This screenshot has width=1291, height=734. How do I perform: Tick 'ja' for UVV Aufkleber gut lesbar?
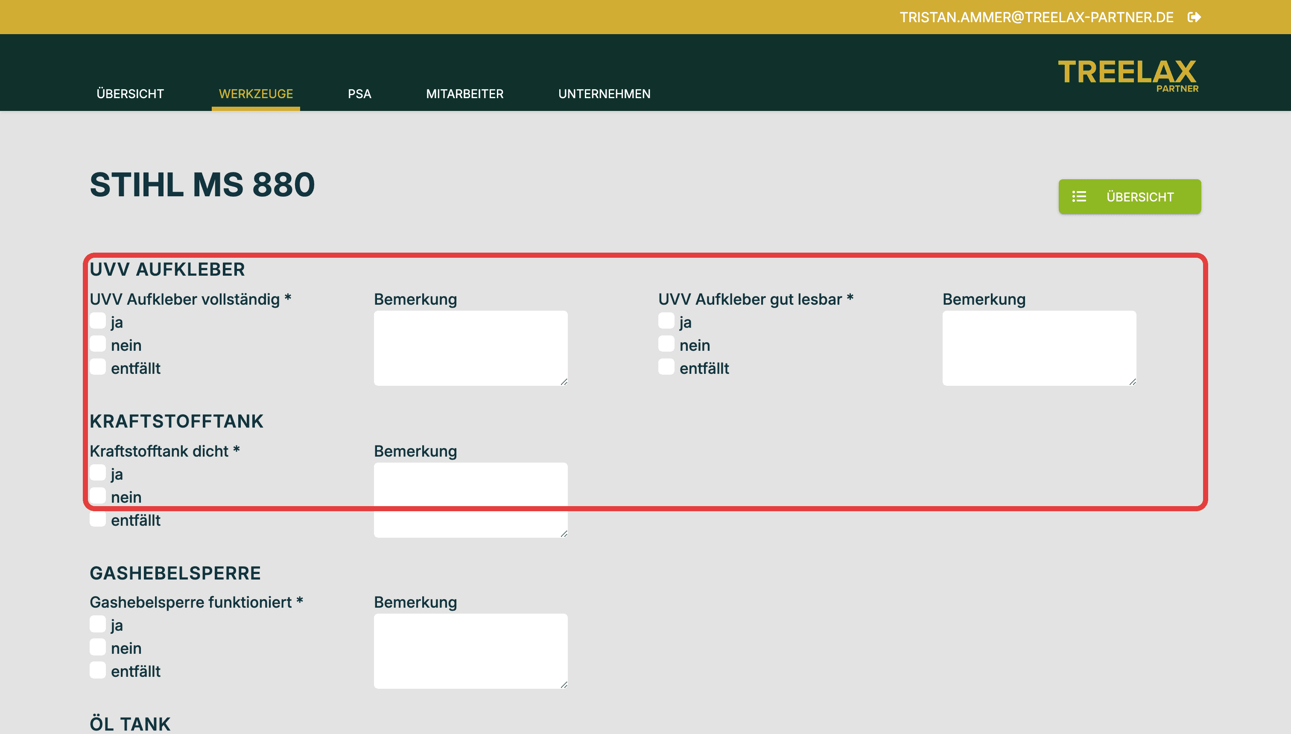click(x=666, y=321)
